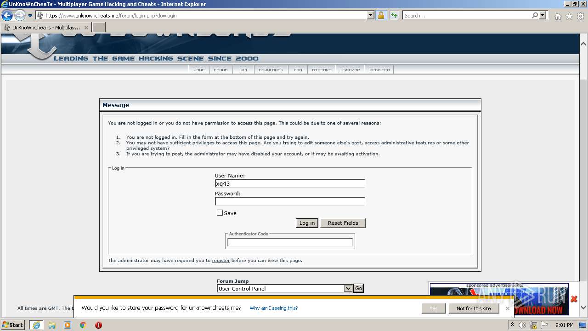View the security lock icon report
Screen dimensions: 588x331
[381, 15]
